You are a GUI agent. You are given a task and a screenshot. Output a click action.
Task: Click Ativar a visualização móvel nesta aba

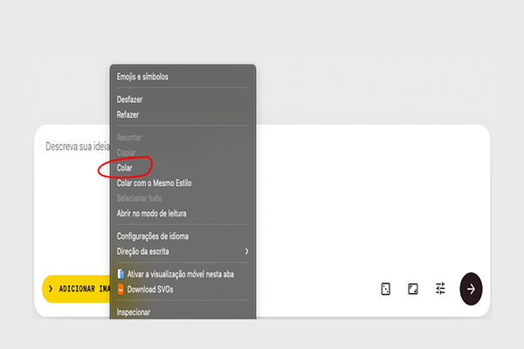tap(181, 274)
